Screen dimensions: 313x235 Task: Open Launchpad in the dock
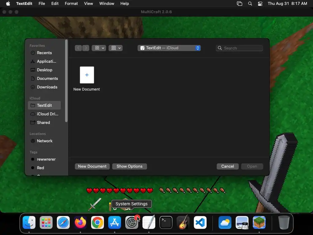tap(46, 222)
